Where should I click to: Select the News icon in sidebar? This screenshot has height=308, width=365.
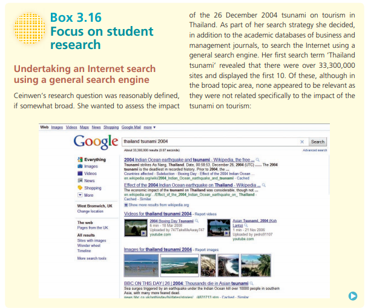pyautogui.click(x=80, y=180)
